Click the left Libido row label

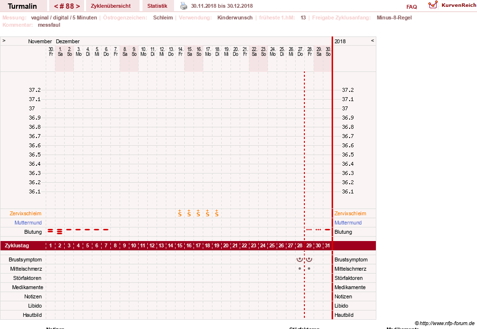35,306
